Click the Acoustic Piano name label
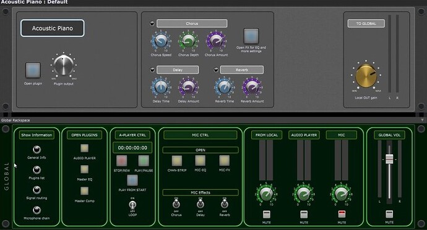This screenshot has height=230, width=427. tap(52, 28)
